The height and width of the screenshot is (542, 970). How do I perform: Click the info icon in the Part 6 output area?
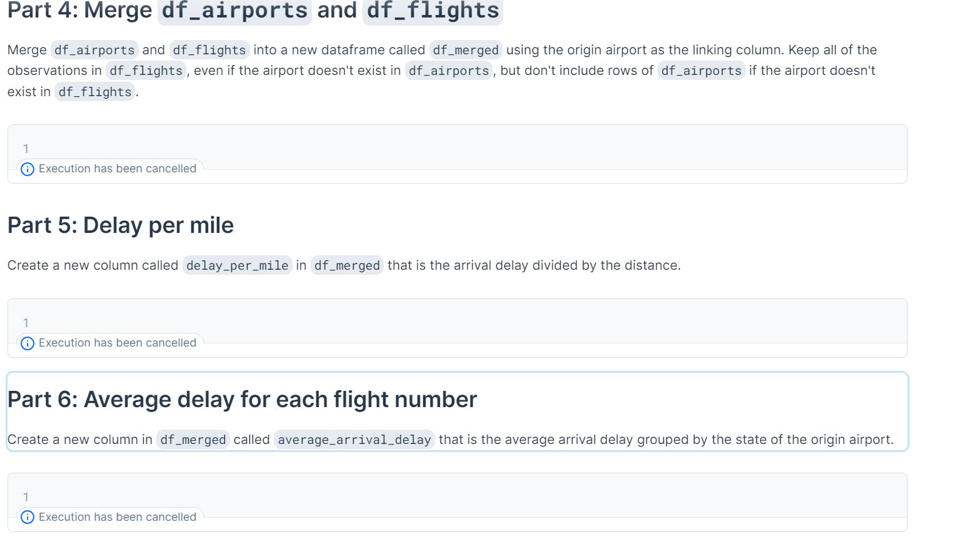coord(27,517)
